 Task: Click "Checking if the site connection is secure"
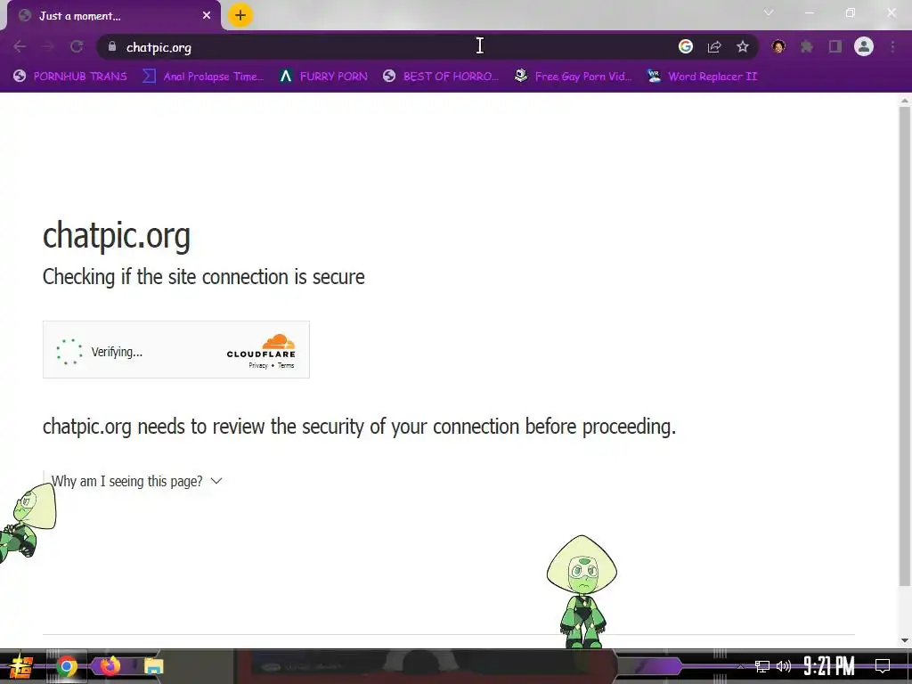coord(204,277)
